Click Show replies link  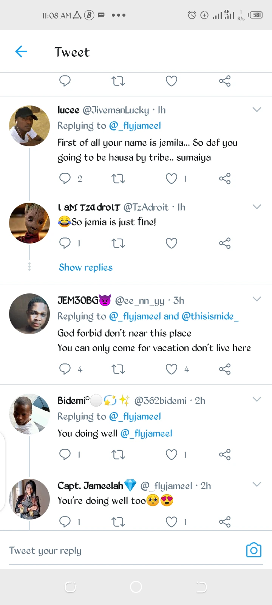point(86,267)
